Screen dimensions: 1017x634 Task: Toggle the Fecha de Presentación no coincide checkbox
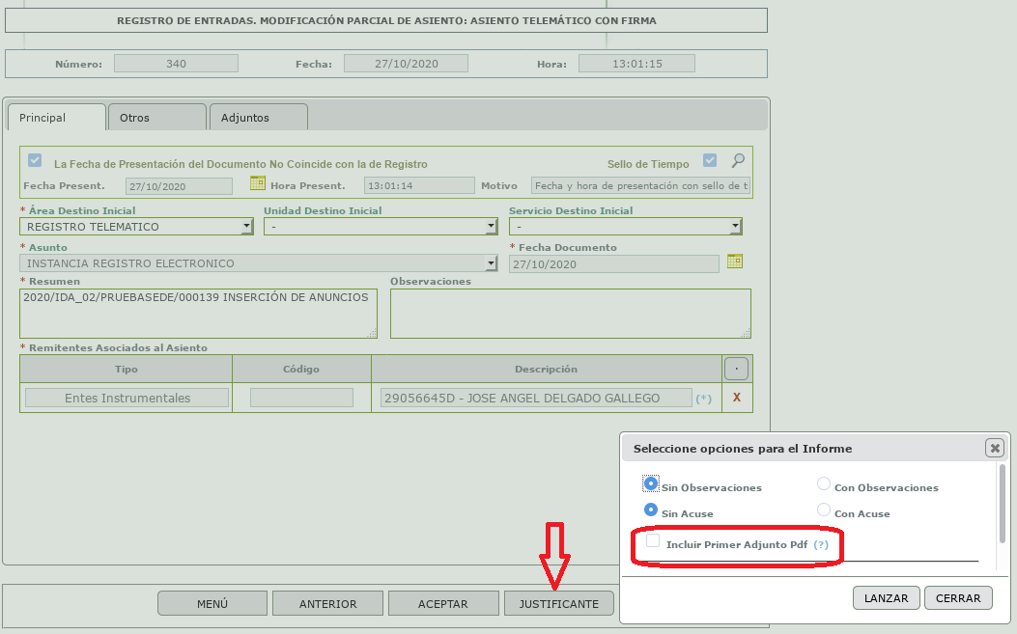35,160
